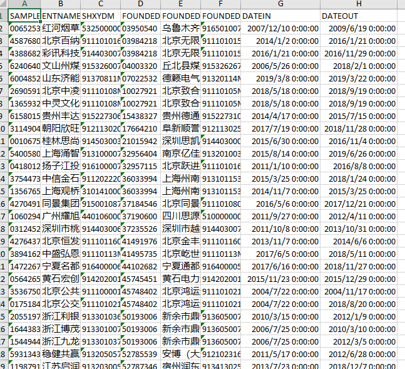Select date cell 2019/6/26 0:00:00
This screenshot has height=369, width=405.
[x=359, y=153]
